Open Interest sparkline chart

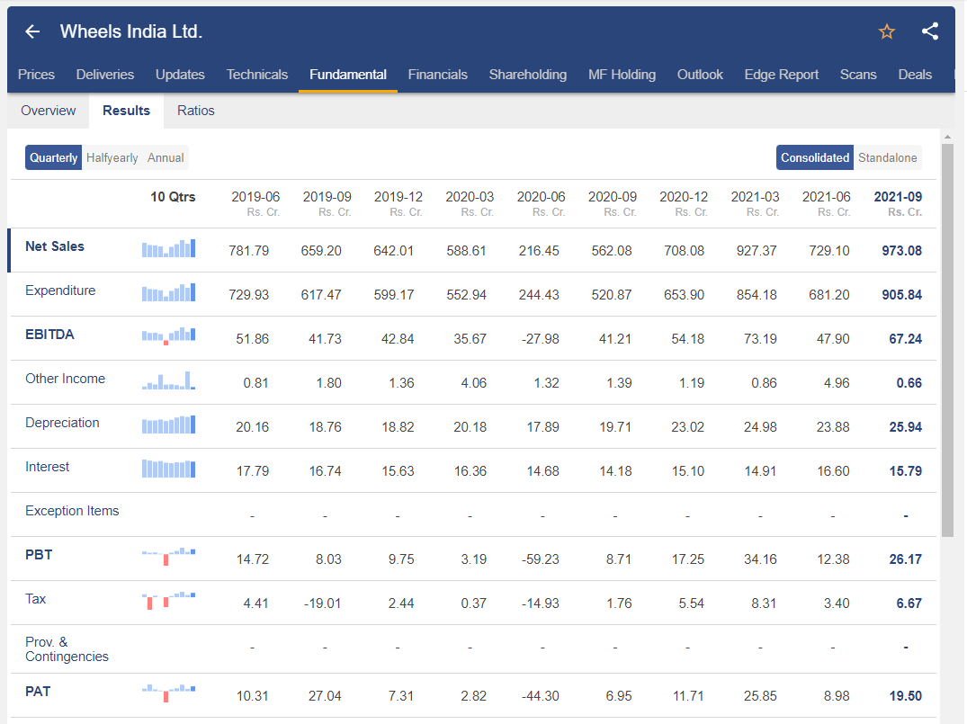168,469
